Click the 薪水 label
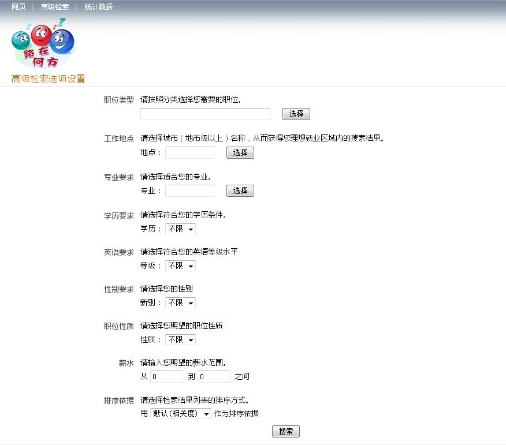 pos(126,363)
